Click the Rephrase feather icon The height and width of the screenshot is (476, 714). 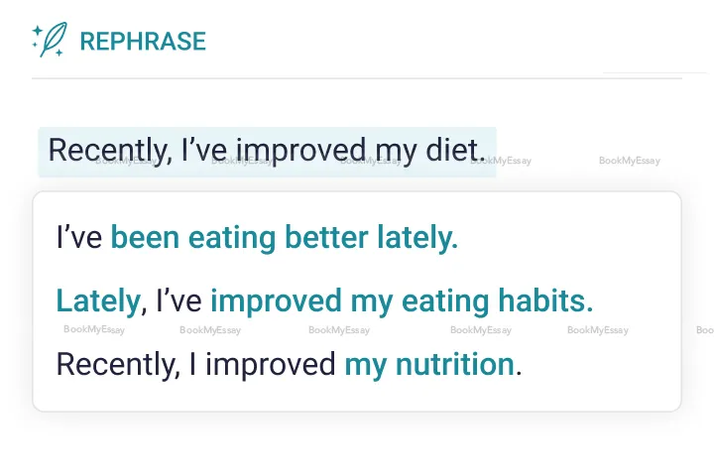coord(55,40)
